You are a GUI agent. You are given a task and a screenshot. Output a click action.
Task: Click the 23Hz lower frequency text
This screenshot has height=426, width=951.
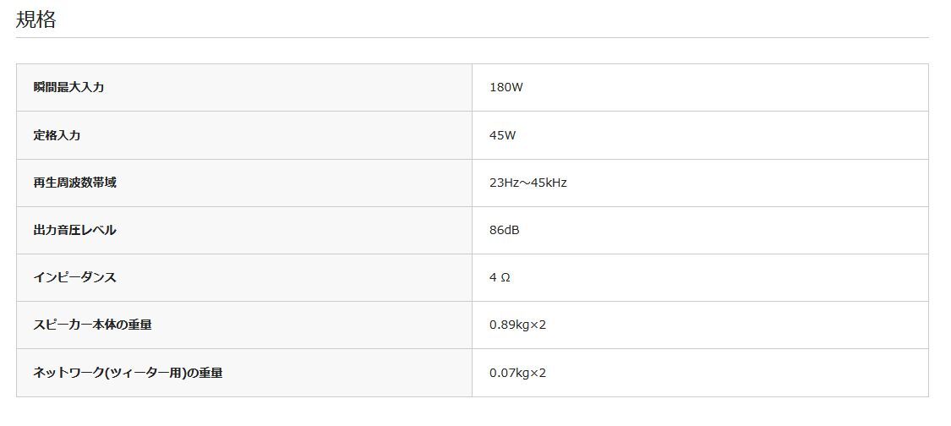click(x=506, y=183)
